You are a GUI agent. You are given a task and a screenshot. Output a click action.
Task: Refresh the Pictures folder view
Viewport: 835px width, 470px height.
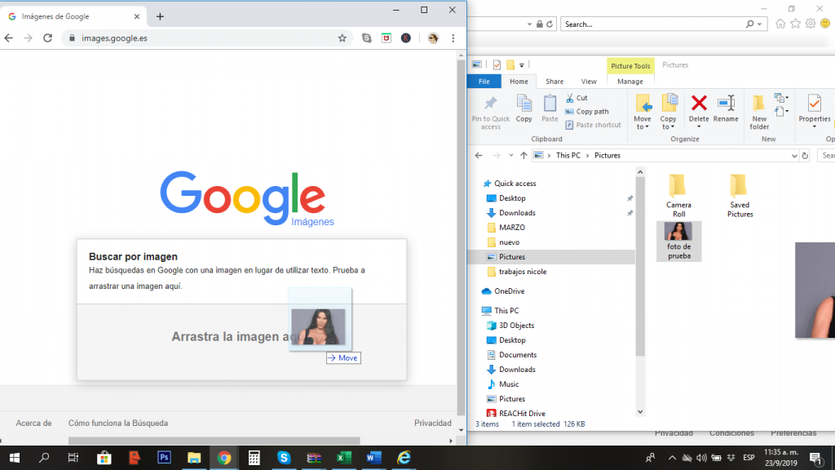tap(805, 156)
